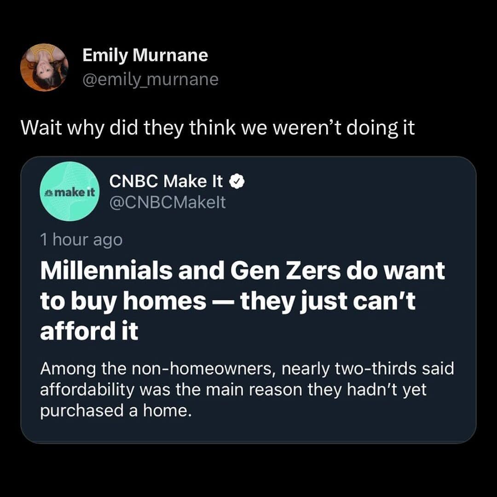This screenshot has width=497, height=497.
Task: Open Emily Murnane's profile picture
Action: (44, 67)
